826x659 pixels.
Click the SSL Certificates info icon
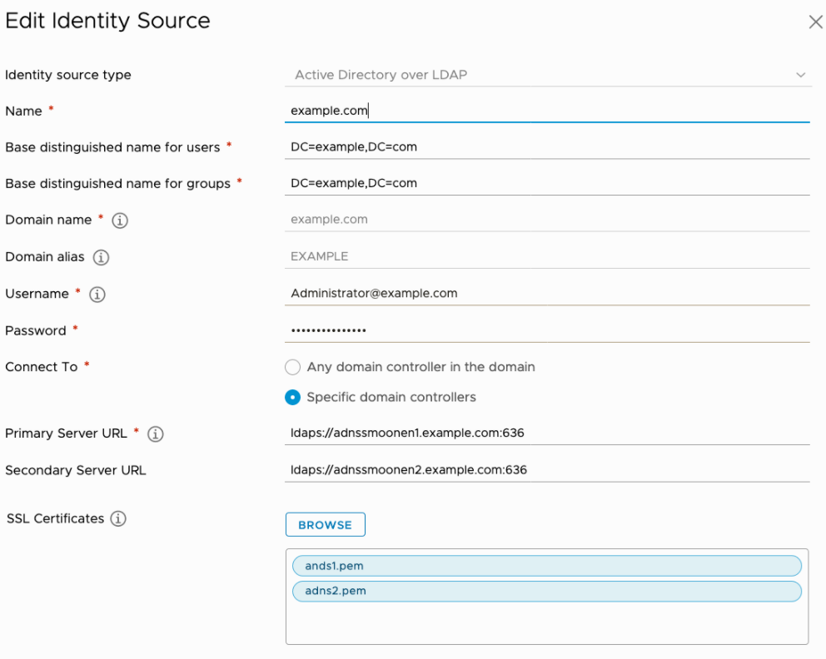coord(118,518)
